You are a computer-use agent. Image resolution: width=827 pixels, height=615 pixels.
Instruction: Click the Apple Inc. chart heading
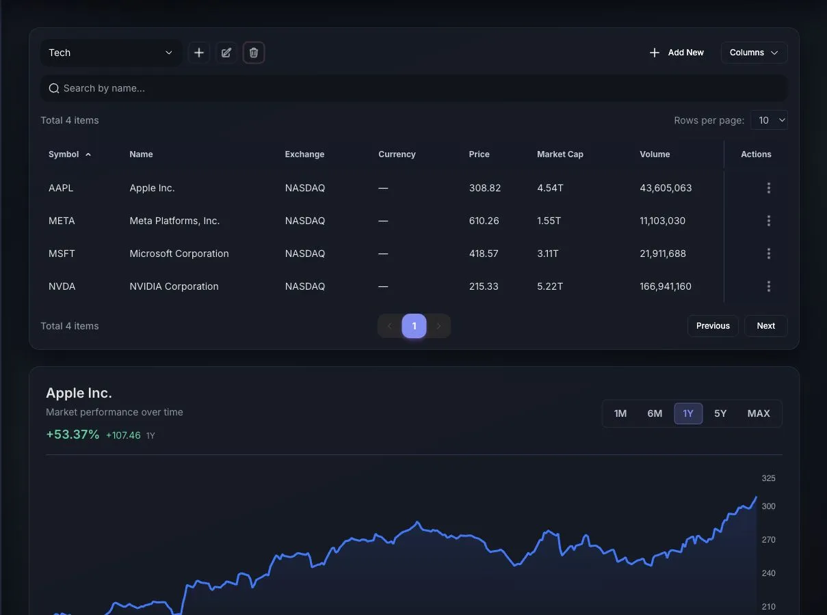(x=79, y=393)
